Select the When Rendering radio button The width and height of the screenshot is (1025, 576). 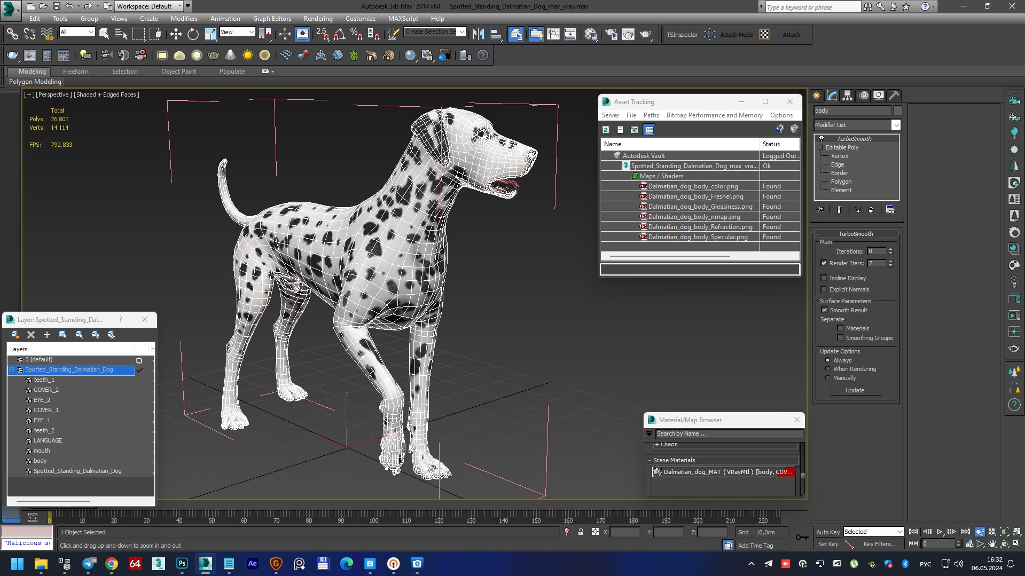(x=827, y=369)
